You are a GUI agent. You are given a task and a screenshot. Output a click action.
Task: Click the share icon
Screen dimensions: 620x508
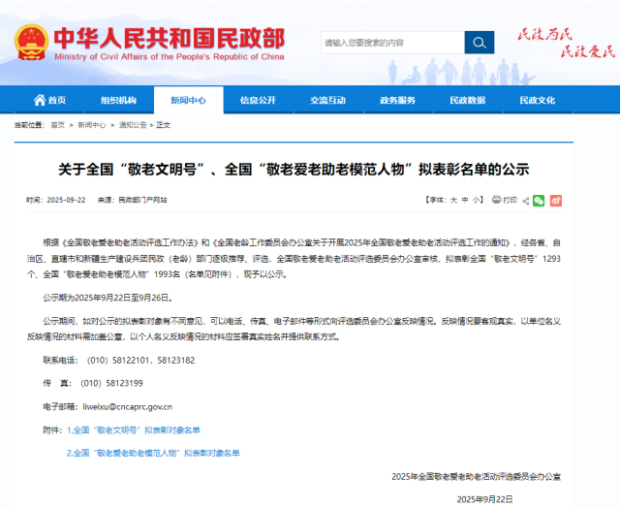click(525, 201)
